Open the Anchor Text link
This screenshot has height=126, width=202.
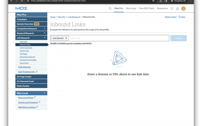(x=24, y=51)
